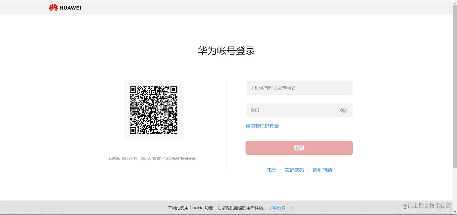Click the QR code scan instruction text
The image size is (457, 215).
153,158
